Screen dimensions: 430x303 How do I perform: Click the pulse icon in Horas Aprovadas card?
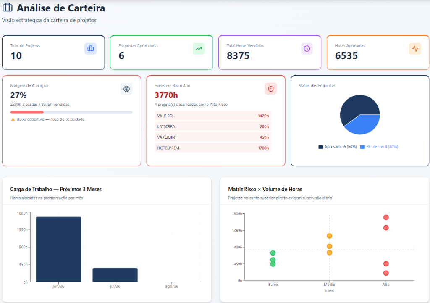tap(415, 49)
